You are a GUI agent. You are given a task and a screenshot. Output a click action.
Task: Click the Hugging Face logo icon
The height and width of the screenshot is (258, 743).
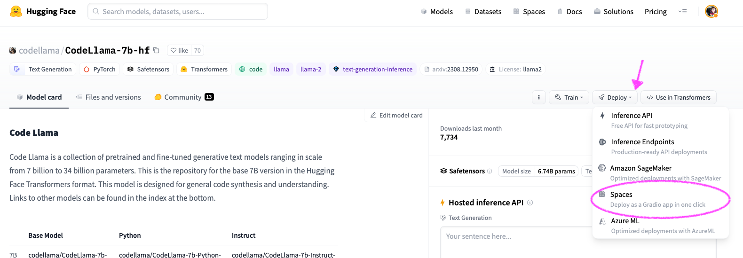(x=16, y=11)
